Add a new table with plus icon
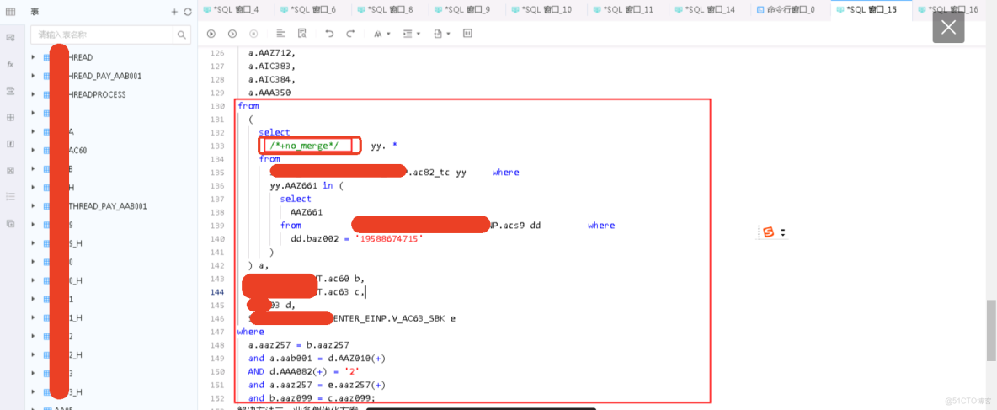Viewport: 997px width, 410px height. click(x=175, y=12)
